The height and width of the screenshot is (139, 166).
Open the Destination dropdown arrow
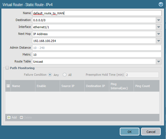coord(159,20)
